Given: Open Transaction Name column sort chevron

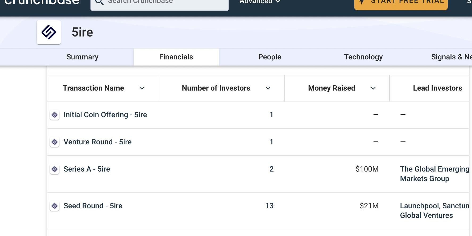Looking at the screenshot, I should pyautogui.click(x=142, y=88).
